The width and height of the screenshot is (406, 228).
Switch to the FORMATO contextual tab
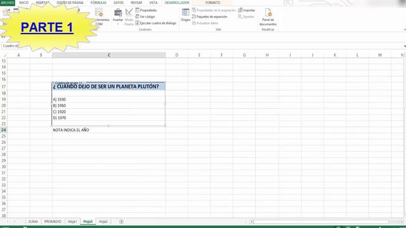pos(213,3)
